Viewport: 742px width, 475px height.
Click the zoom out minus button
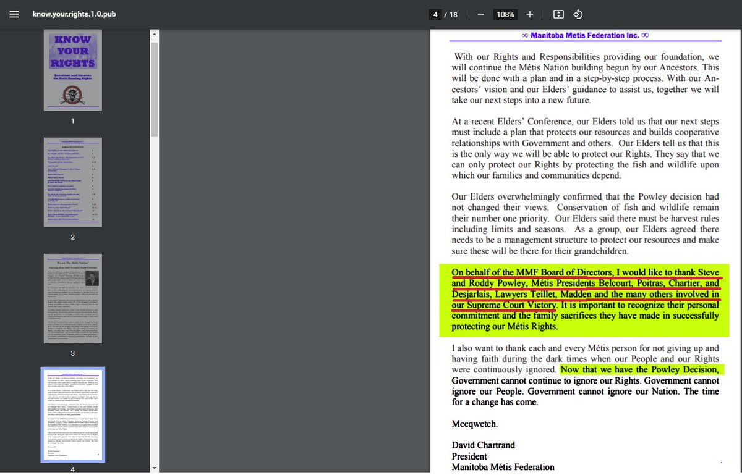480,14
